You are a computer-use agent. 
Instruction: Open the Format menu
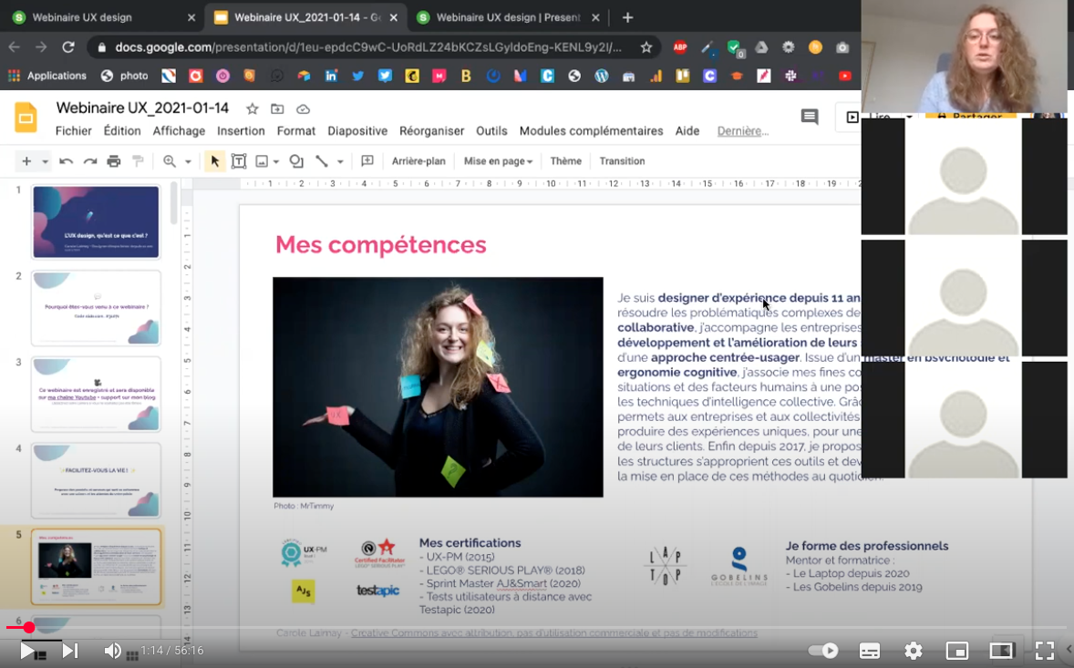point(296,130)
